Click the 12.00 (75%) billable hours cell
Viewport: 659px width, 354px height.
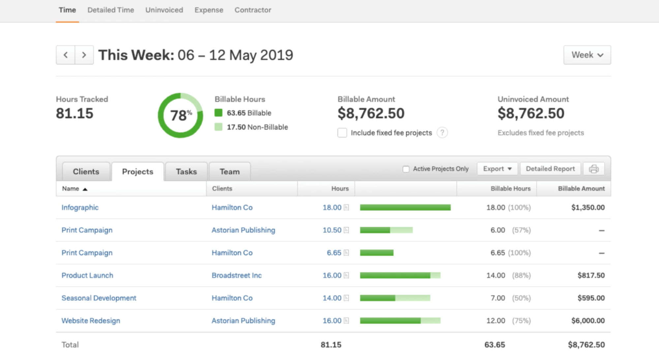point(509,321)
